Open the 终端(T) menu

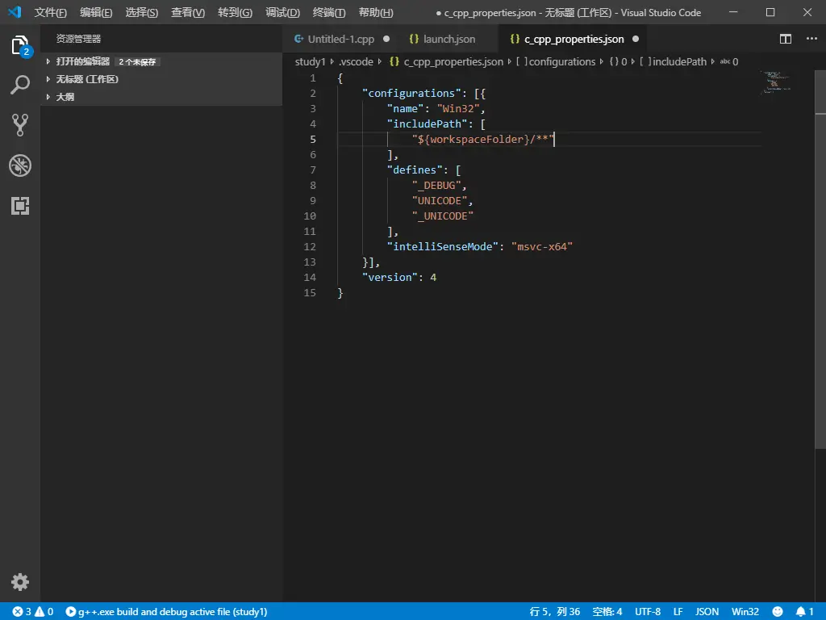pyautogui.click(x=329, y=13)
